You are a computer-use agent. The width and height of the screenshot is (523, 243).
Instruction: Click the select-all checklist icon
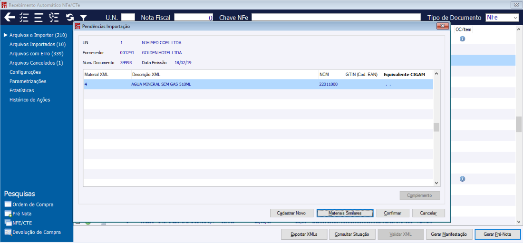coord(24,17)
